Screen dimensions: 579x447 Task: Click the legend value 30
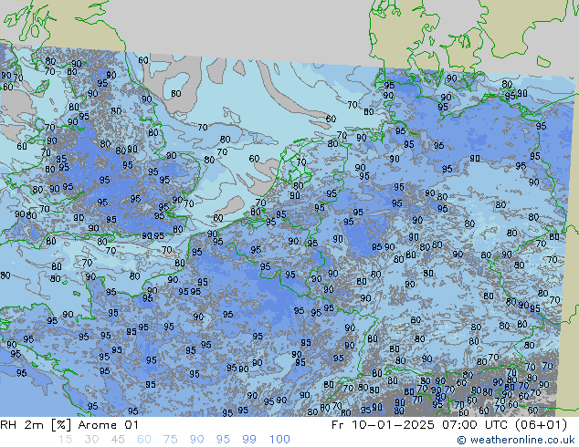[91, 440]
